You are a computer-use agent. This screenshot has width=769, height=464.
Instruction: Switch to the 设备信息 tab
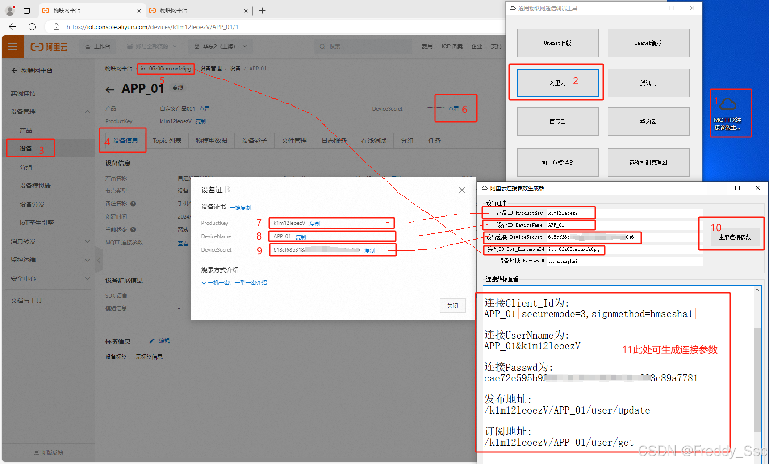(x=125, y=141)
